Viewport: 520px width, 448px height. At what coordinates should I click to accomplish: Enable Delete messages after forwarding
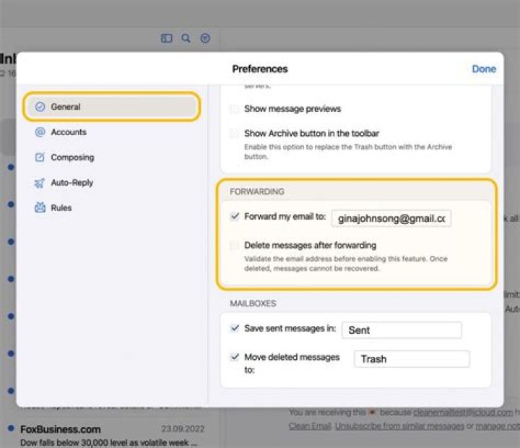234,246
